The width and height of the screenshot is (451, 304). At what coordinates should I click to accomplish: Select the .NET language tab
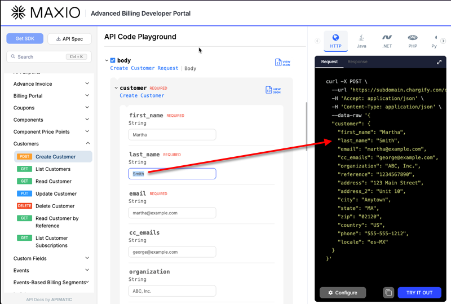[387, 41]
